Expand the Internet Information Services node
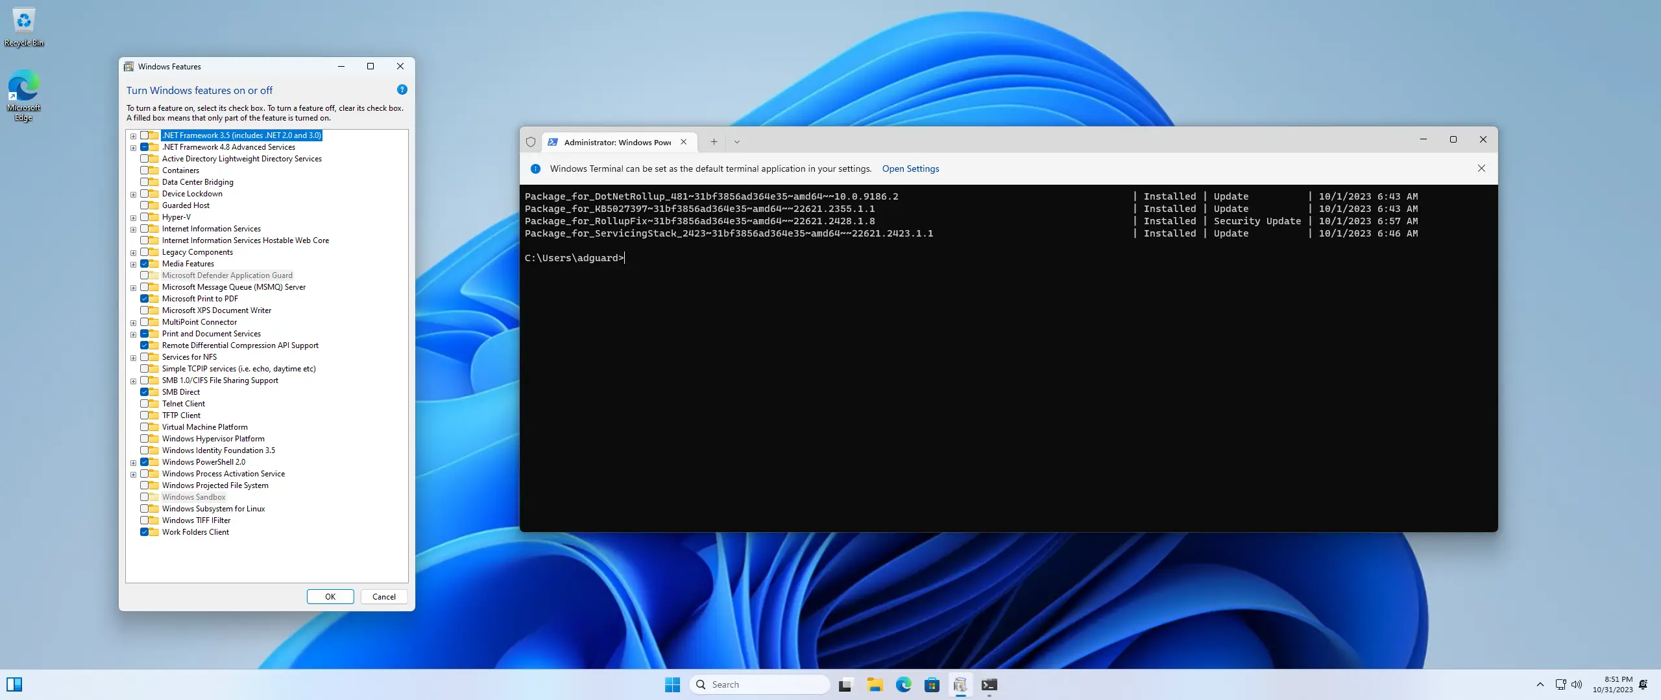1661x700 pixels. [133, 229]
